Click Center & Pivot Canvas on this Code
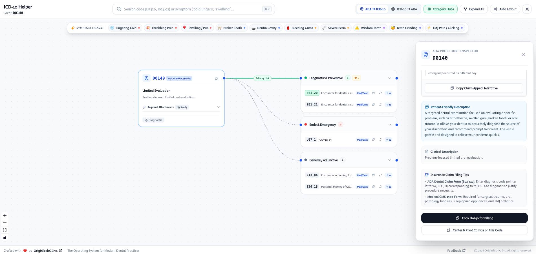The width and height of the screenshot is (536, 254). (475, 230)
